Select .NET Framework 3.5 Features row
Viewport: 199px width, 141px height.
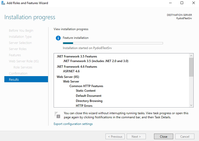pyautogui.click(x=77, y=56)
